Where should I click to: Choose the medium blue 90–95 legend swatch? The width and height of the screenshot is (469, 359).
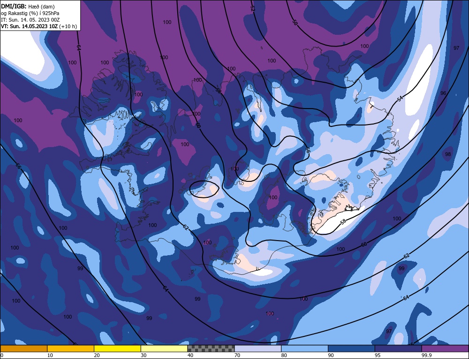click(351, 348)
